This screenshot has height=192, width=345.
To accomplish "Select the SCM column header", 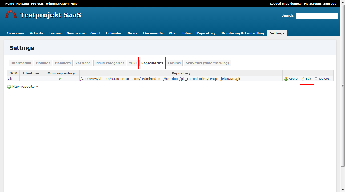I will 13,73.
